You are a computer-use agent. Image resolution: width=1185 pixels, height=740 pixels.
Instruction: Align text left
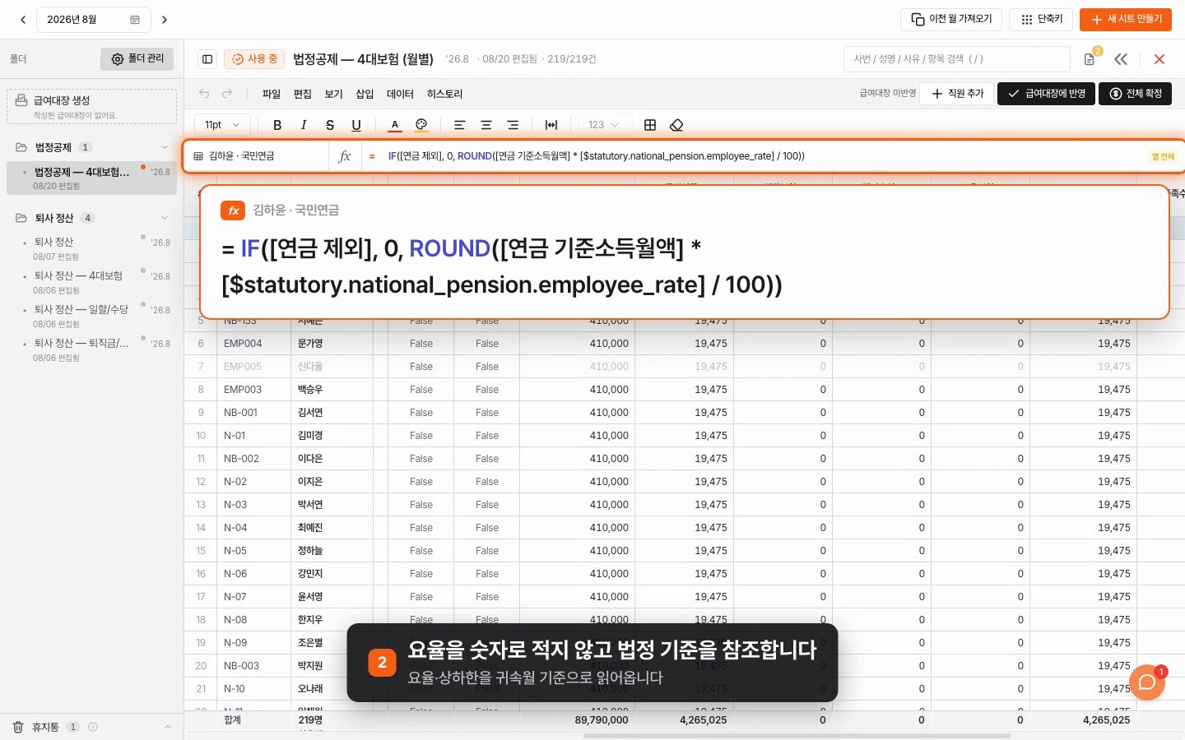point(460,125)
